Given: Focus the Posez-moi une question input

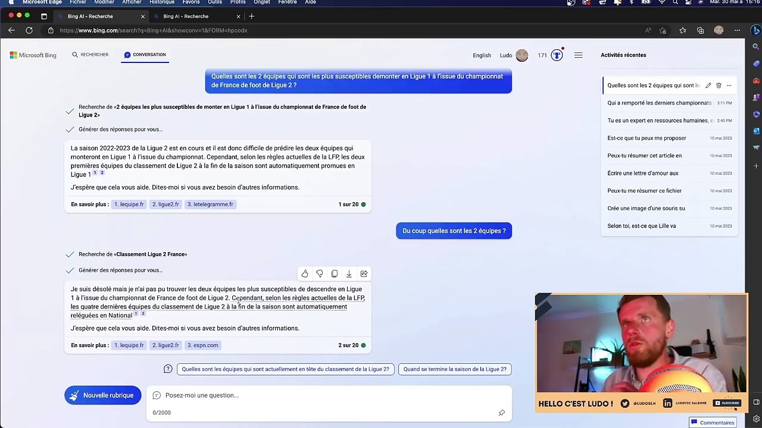Looking at the screenshot, I should pyautogui.click(x=329, y=395).
